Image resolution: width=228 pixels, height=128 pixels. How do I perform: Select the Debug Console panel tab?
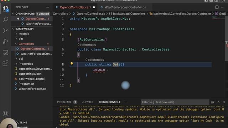(x=110, y=102)
